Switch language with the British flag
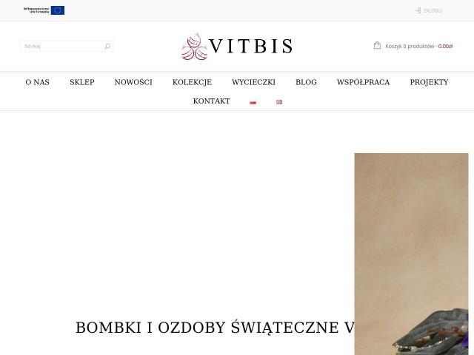 tap(279, 102)
